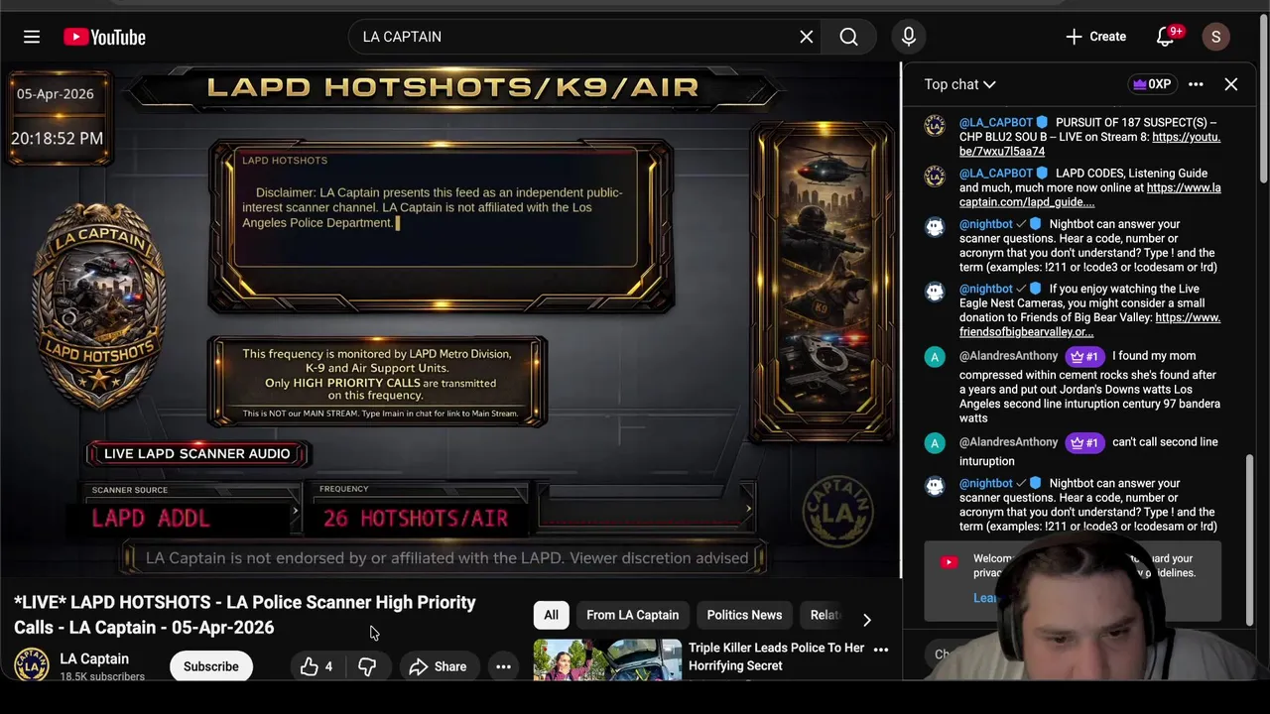Show next filter chips with arrow

[866, 620]
